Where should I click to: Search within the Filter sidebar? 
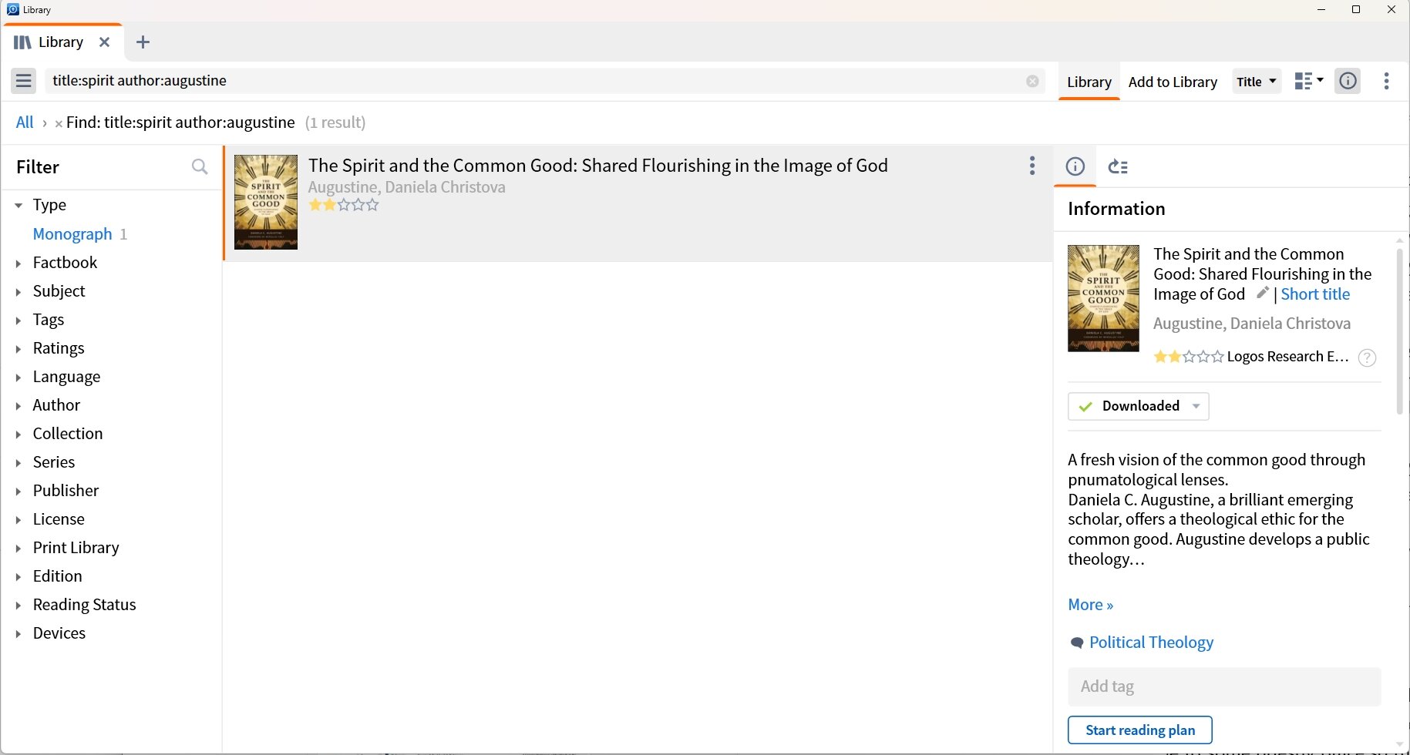coord(200,167)
